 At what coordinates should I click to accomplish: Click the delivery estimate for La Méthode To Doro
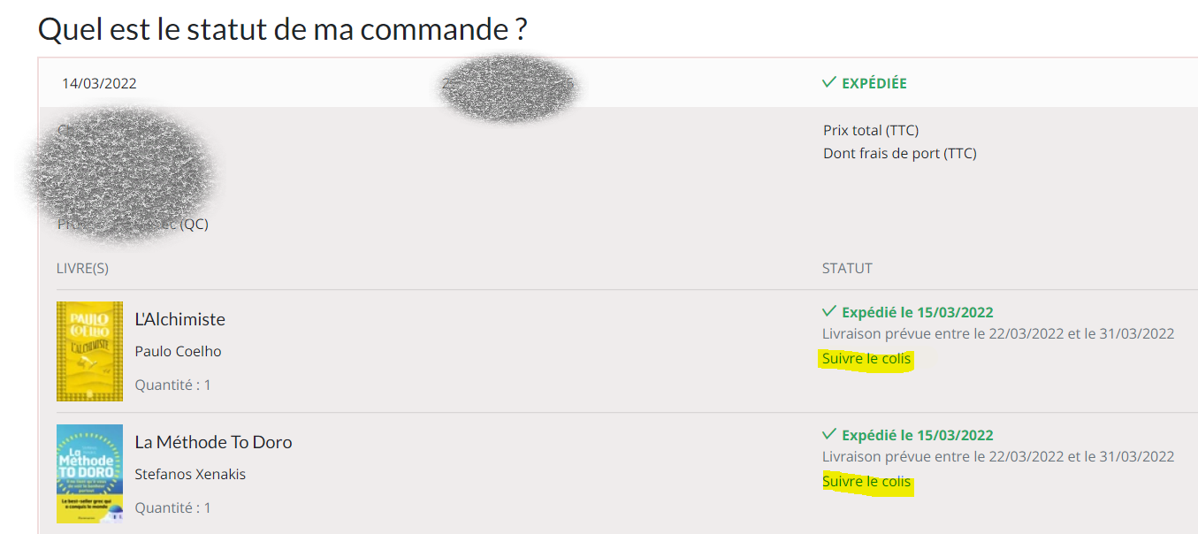pos(997,456)
